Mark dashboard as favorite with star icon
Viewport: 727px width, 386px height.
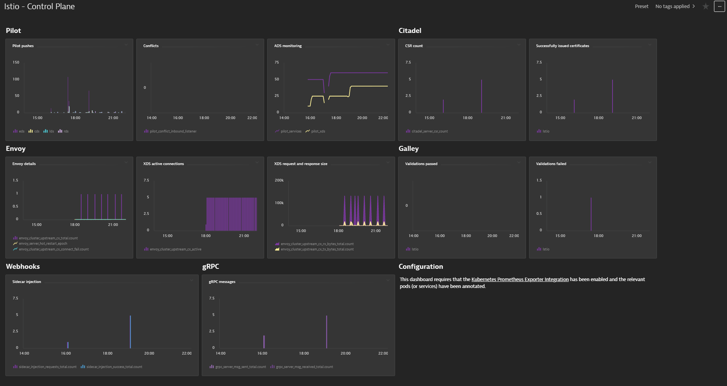706,7
